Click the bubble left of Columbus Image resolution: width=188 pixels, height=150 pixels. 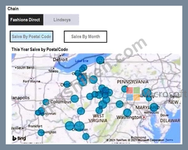coord(46,102)
